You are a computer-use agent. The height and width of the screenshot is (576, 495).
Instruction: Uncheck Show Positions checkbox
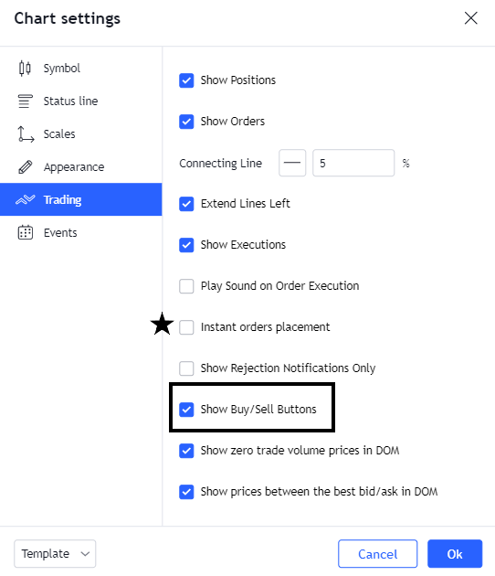point(186,80)
